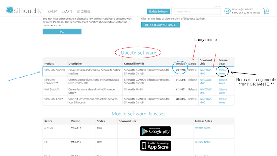Click the SIGN IN link
Viewport: 277px width, 156px height.
[x=236, y=10]
